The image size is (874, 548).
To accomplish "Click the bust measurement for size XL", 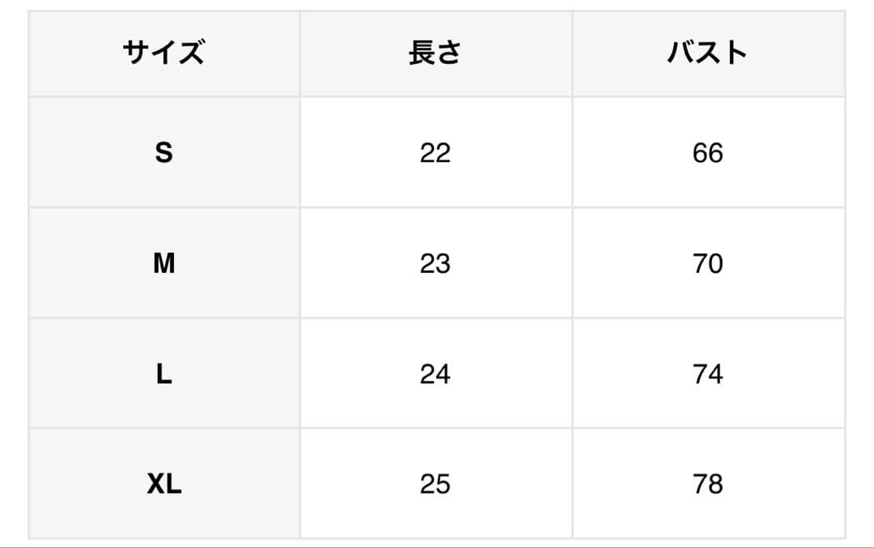I will point(707,483).
